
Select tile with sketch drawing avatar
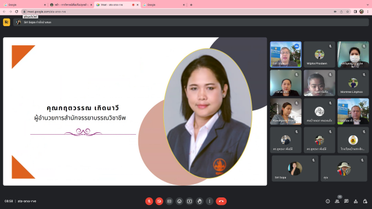pyautogui.click(x=319, y=111)
